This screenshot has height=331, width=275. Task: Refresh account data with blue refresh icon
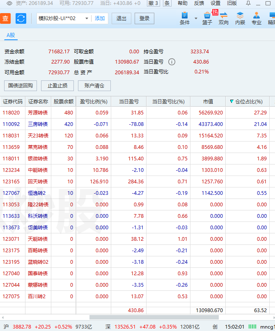coord(21,18)
